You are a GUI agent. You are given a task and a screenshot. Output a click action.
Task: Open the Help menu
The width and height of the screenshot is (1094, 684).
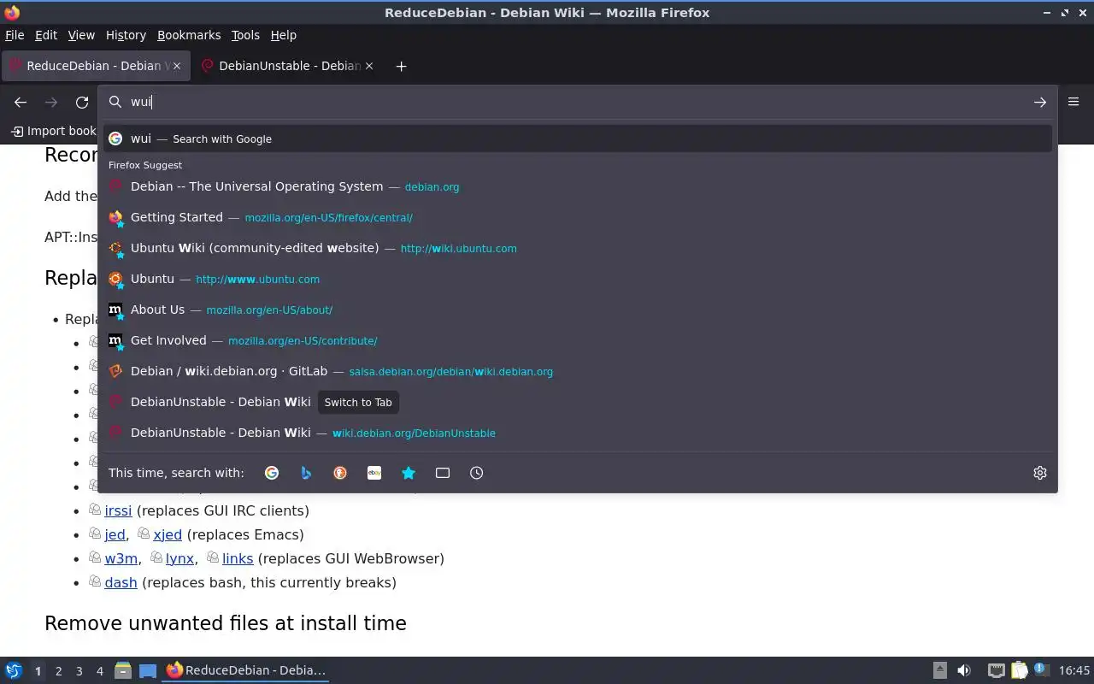tap(284, 35)
